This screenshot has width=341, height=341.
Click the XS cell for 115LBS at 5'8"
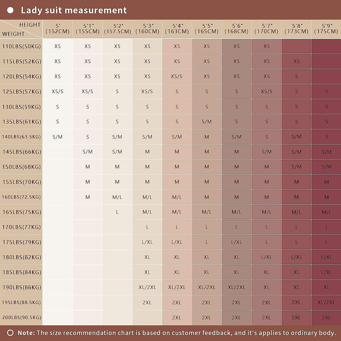[296, 61]
